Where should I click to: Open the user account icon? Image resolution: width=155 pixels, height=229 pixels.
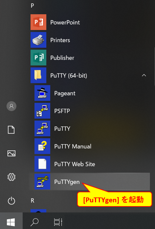[11, 106]
